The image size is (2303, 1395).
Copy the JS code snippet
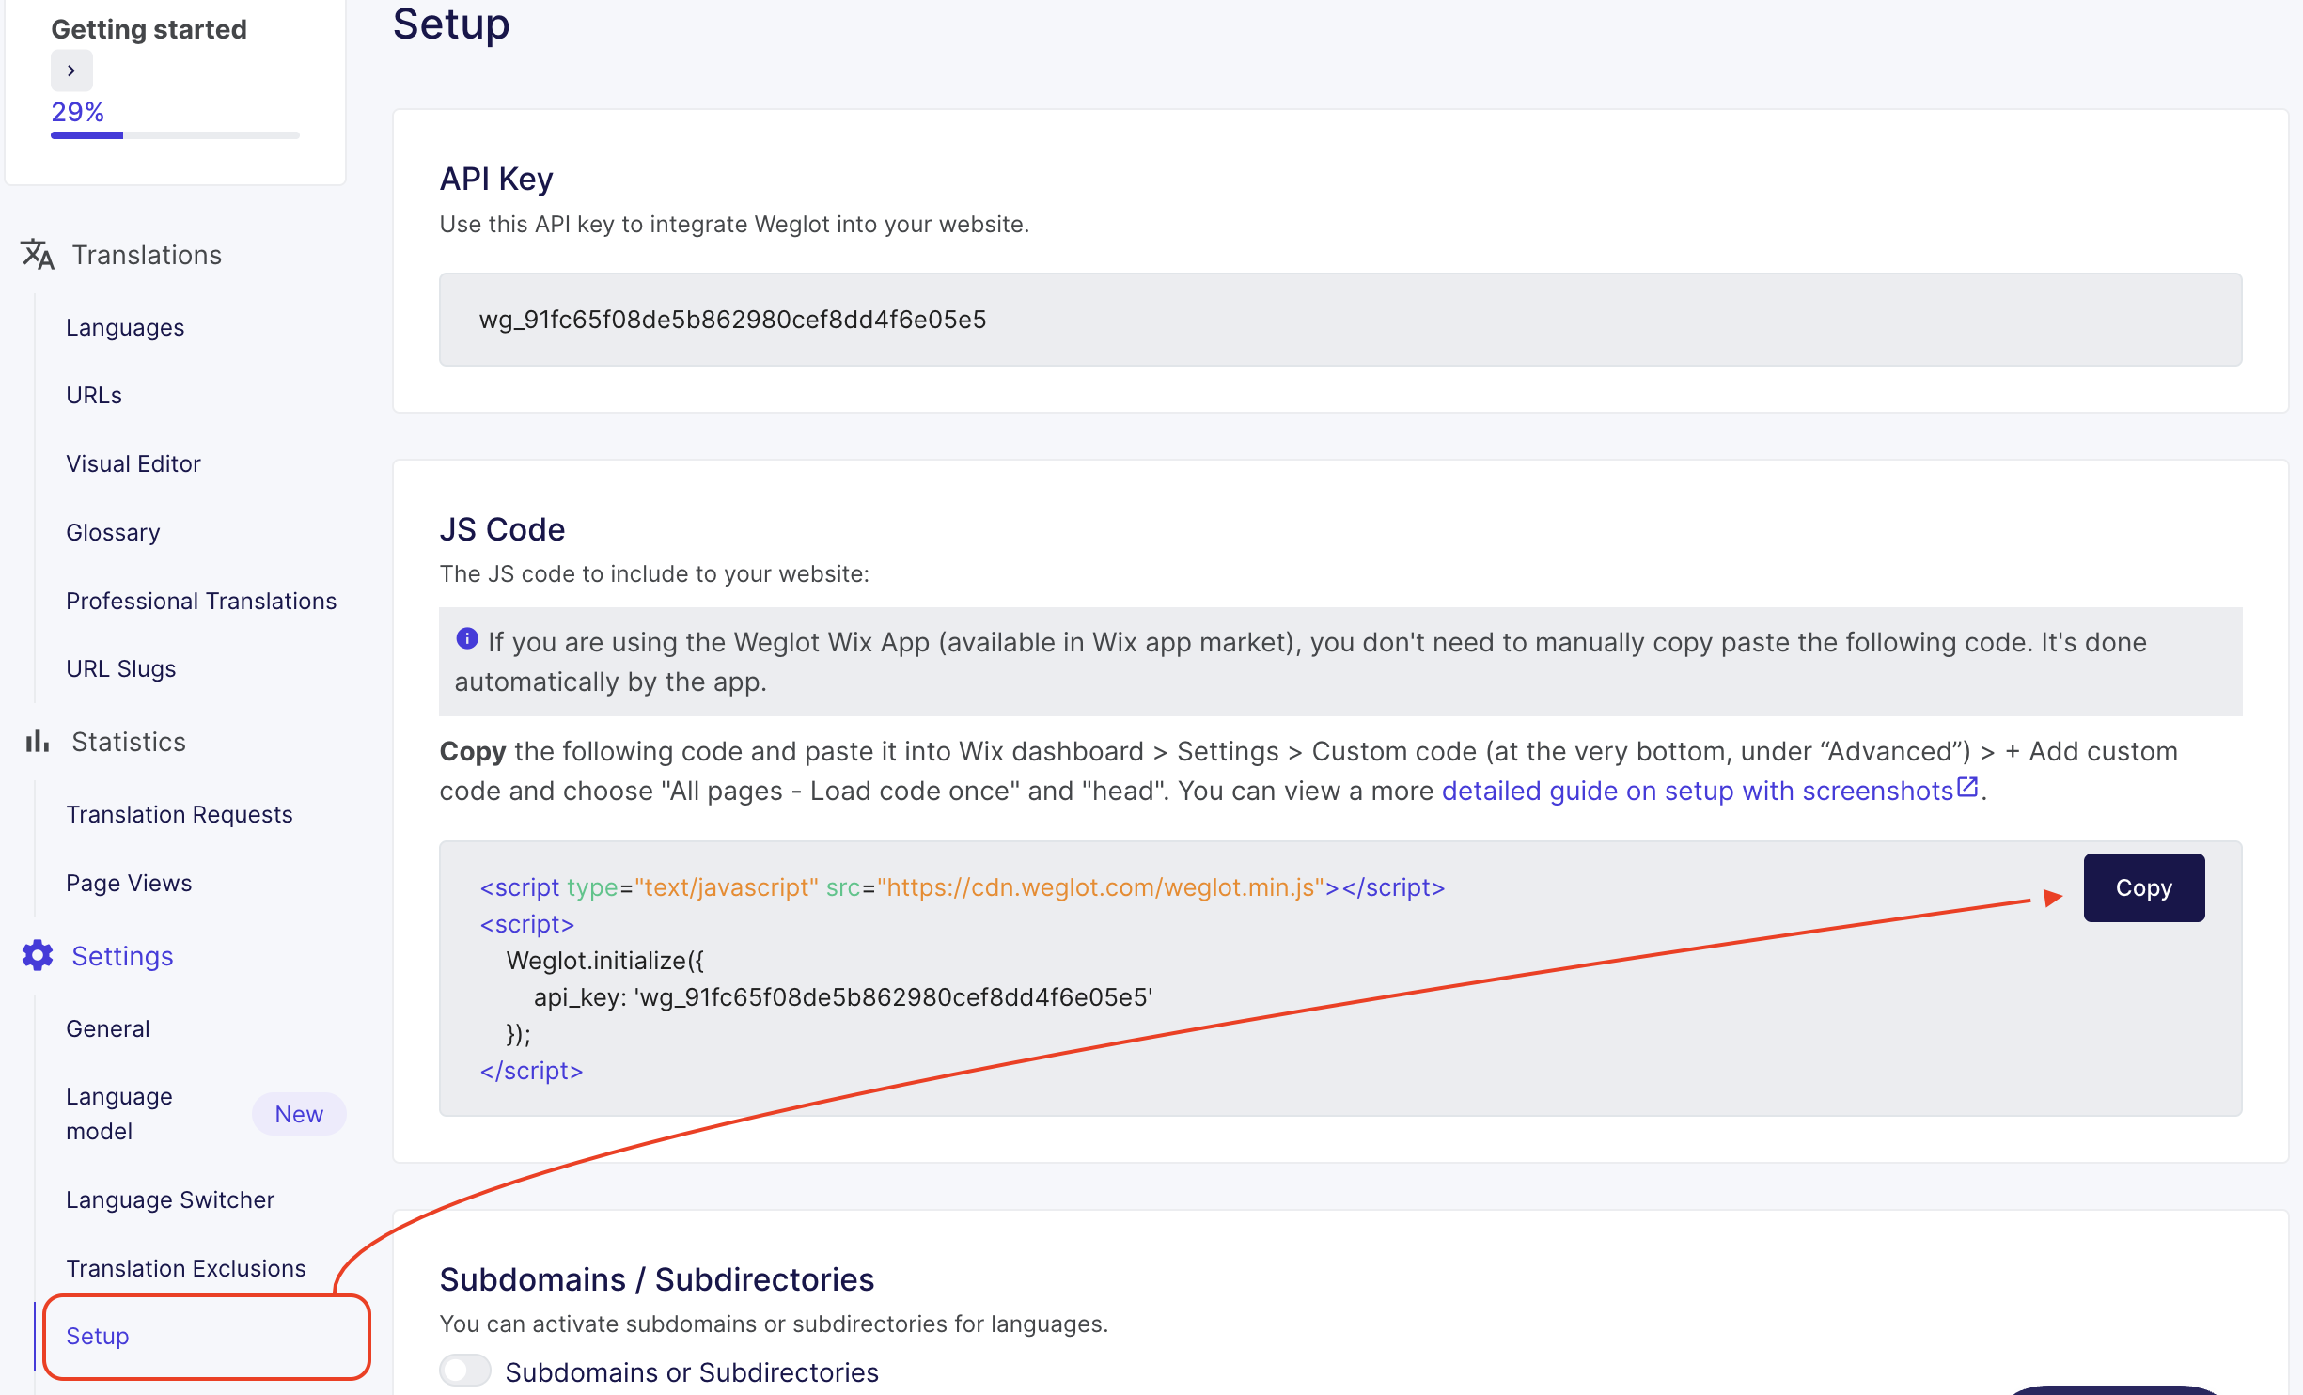click(x=2143, y=887)
